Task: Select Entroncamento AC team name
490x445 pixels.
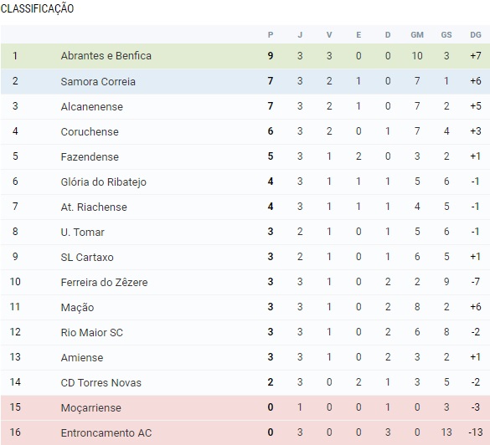Action: 106,433
